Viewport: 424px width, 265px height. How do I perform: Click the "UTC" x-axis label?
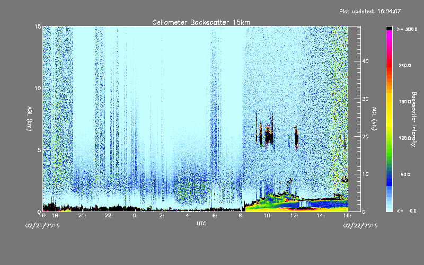click(x=201, y=223)
